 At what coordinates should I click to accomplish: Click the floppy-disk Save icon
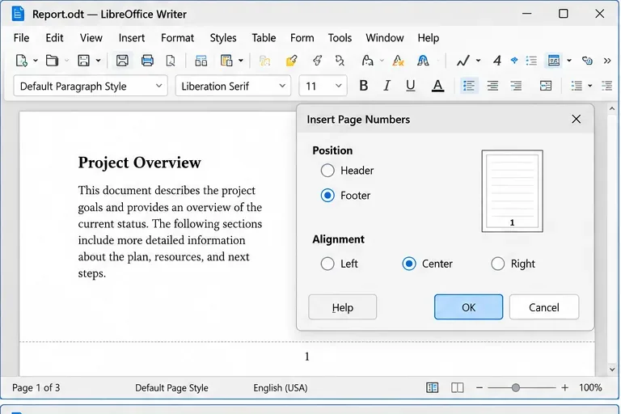[83, 61]
